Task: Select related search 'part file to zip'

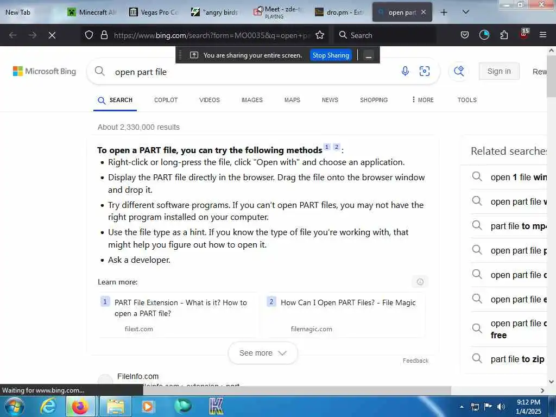Action: (517, 359)
